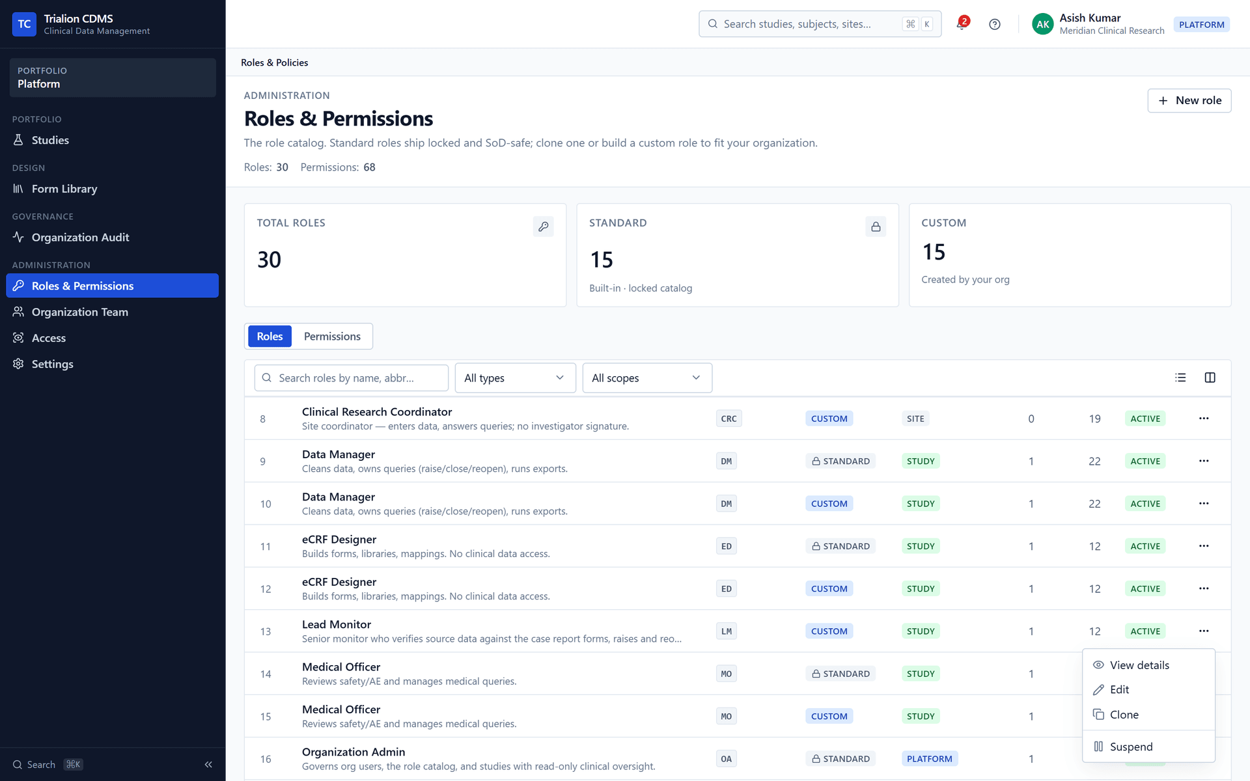This screenshot has width=1250, height=781.
Task: Open row actions for custom Data Manager
Action: tap(1204, 504)
